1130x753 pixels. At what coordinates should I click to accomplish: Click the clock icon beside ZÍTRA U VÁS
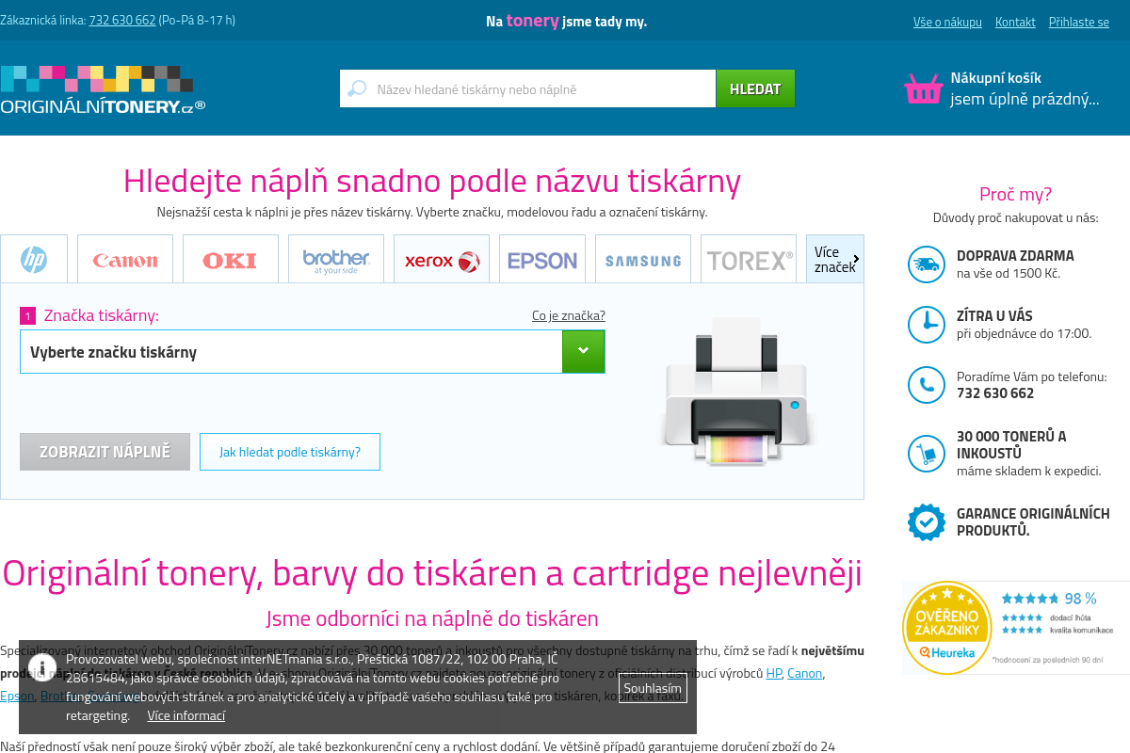click(926, 324)
